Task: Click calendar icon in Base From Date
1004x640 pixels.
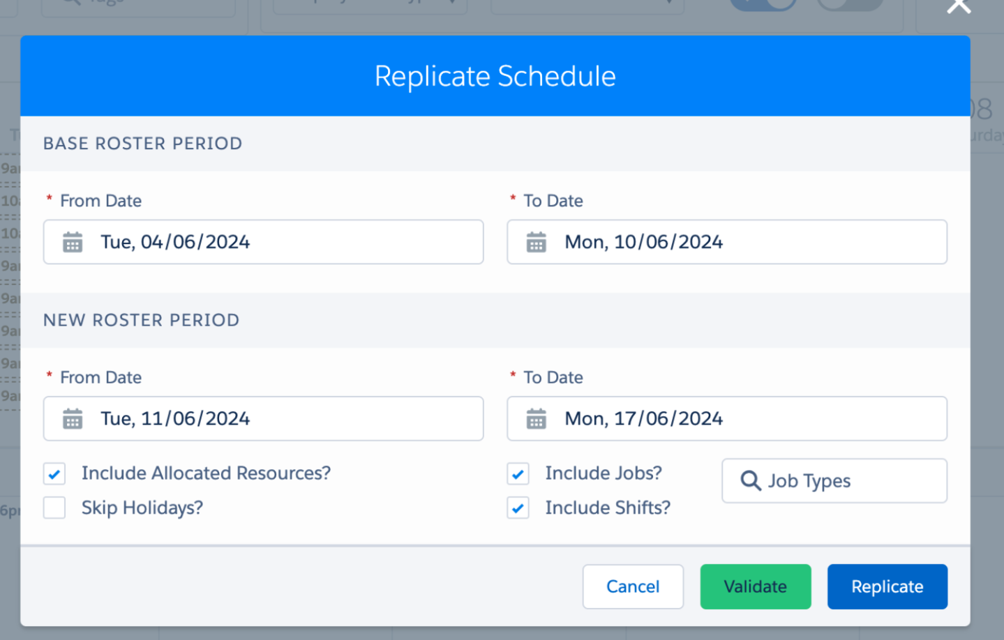Action: [73, 242]
